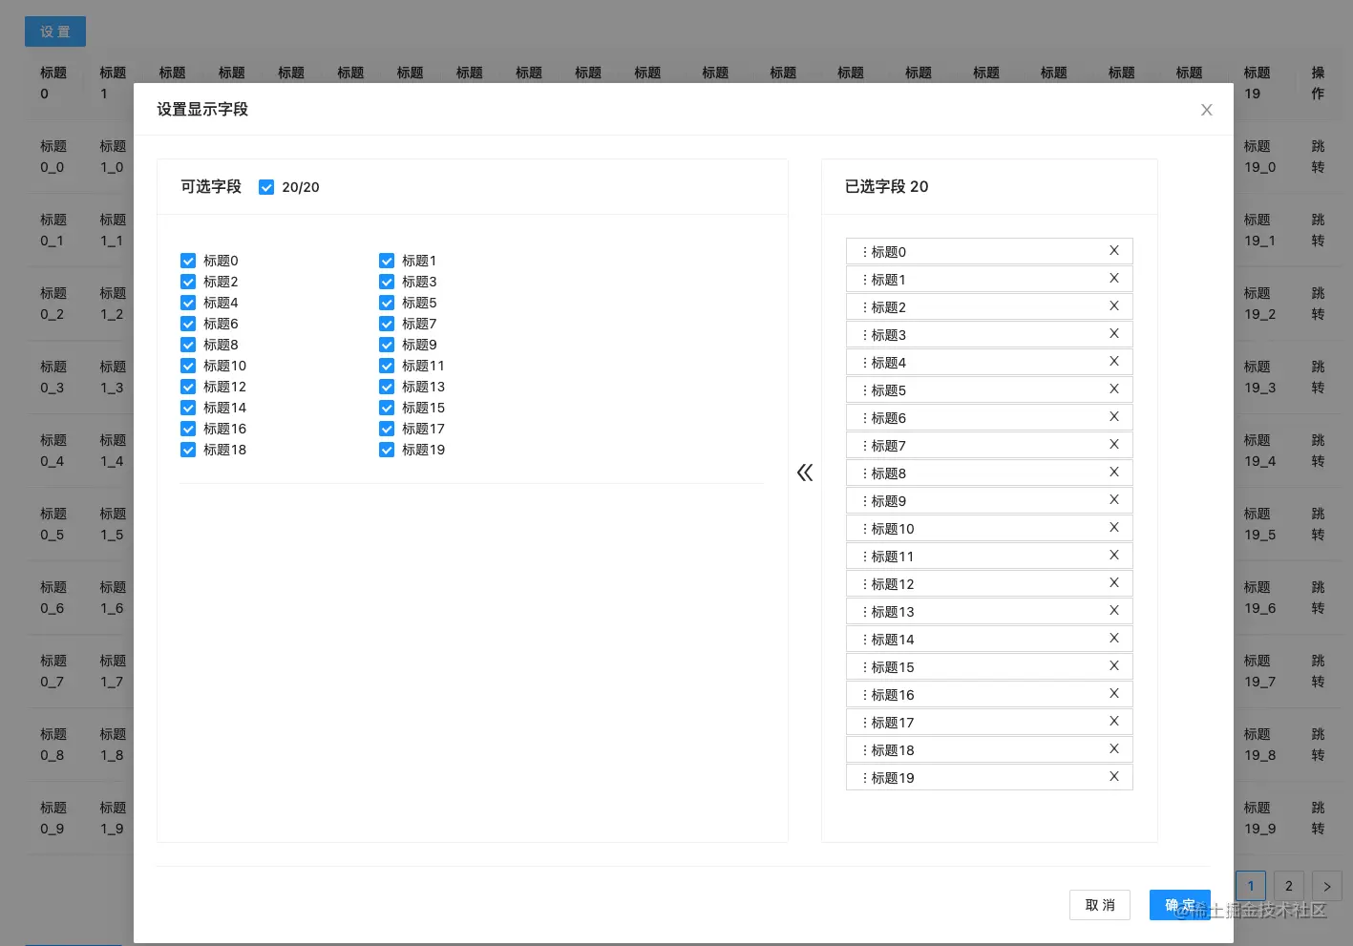Viewport: 1353px width, 946px height.
Task: Select page 1 in table pagination
Action: 1251,886
